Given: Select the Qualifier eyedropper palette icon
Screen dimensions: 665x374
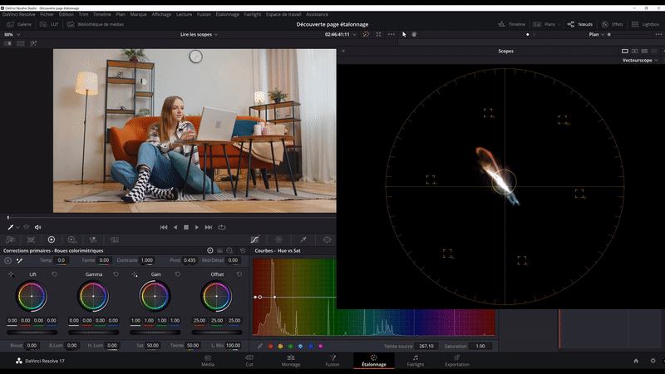Looking at the screenshot, I should click(303, 239).
